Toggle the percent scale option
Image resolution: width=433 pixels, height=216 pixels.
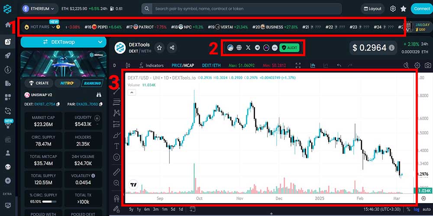(x=408, y=209)
